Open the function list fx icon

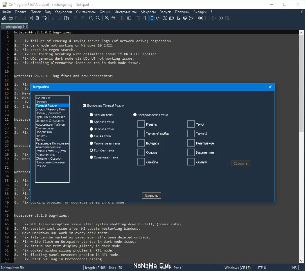point(178,18)
